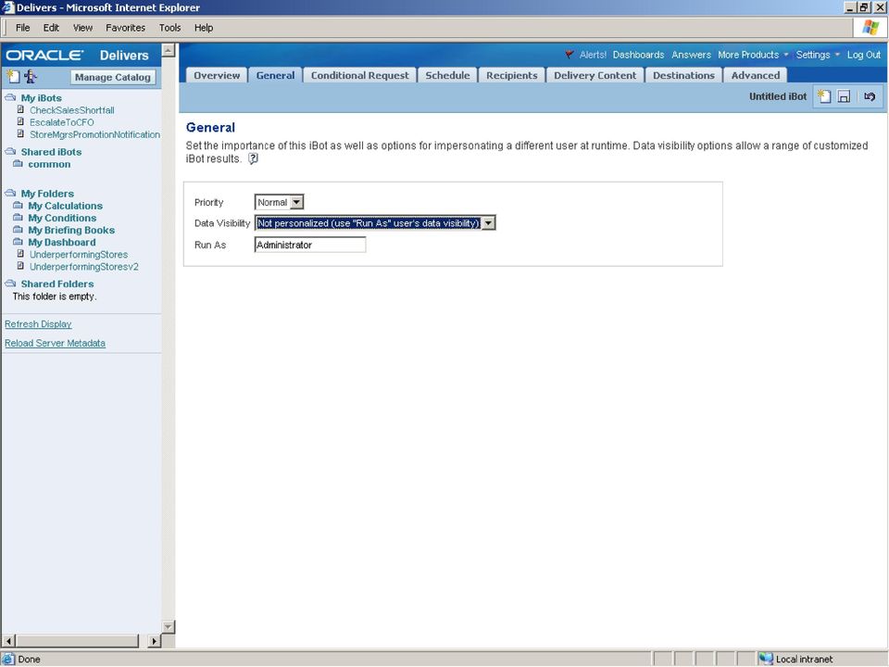The height and width of the screenshot is (667, 889).
Task: Click the new iBot icon in sidebar
Action: (13, 76)
